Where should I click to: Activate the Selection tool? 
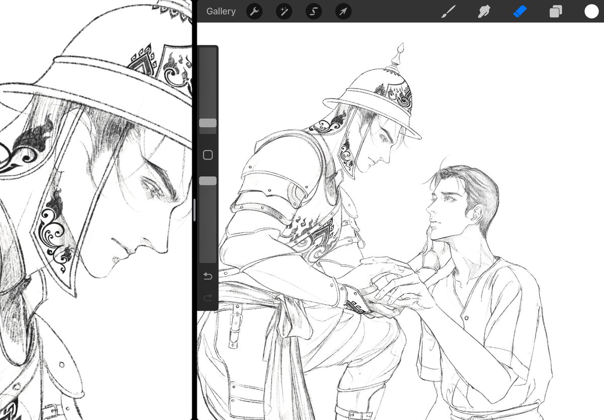click(x=314, y=11)
